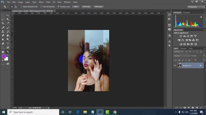Select the Eyedropper tool
Image resolution: width=206 pixels, height=115 pixels.
pos(8,23)
